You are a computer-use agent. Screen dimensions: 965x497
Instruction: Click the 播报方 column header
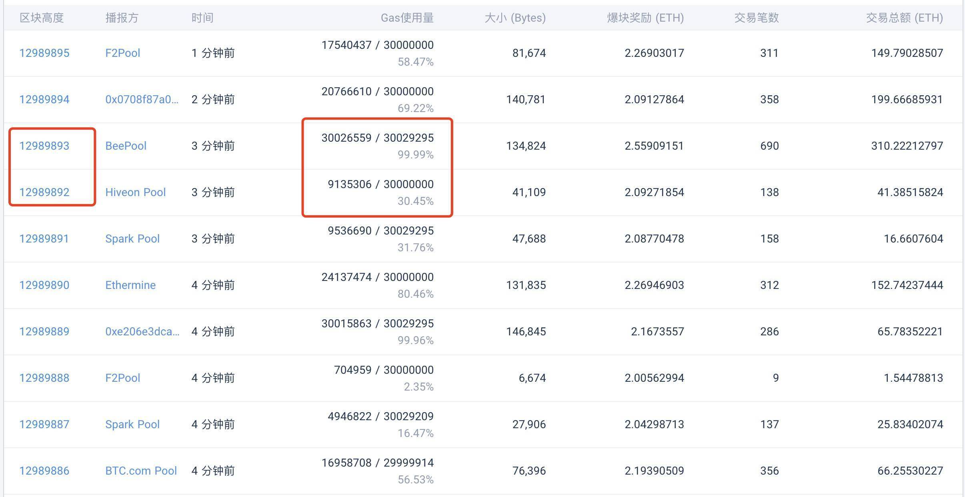pos(122,18)
